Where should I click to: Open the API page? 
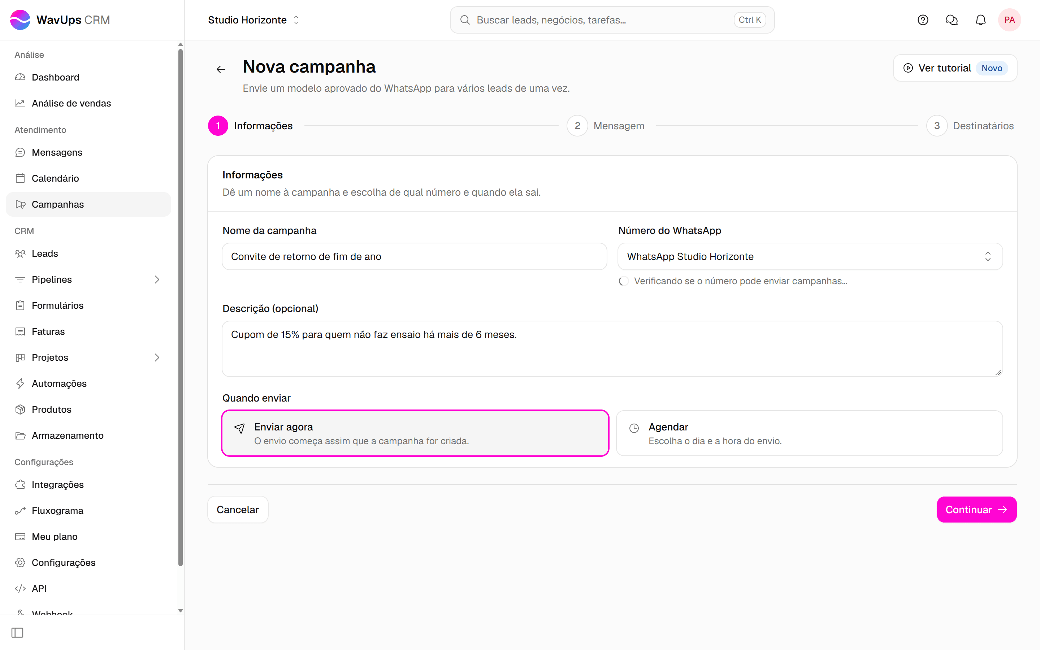88,589
